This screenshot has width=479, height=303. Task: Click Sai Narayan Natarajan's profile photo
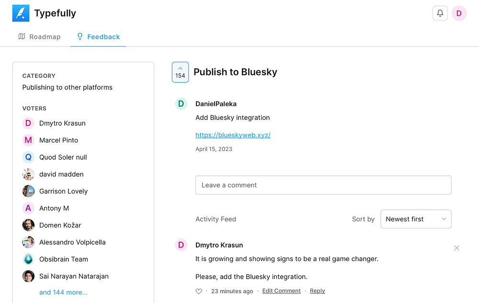click(x=28, y=276)
